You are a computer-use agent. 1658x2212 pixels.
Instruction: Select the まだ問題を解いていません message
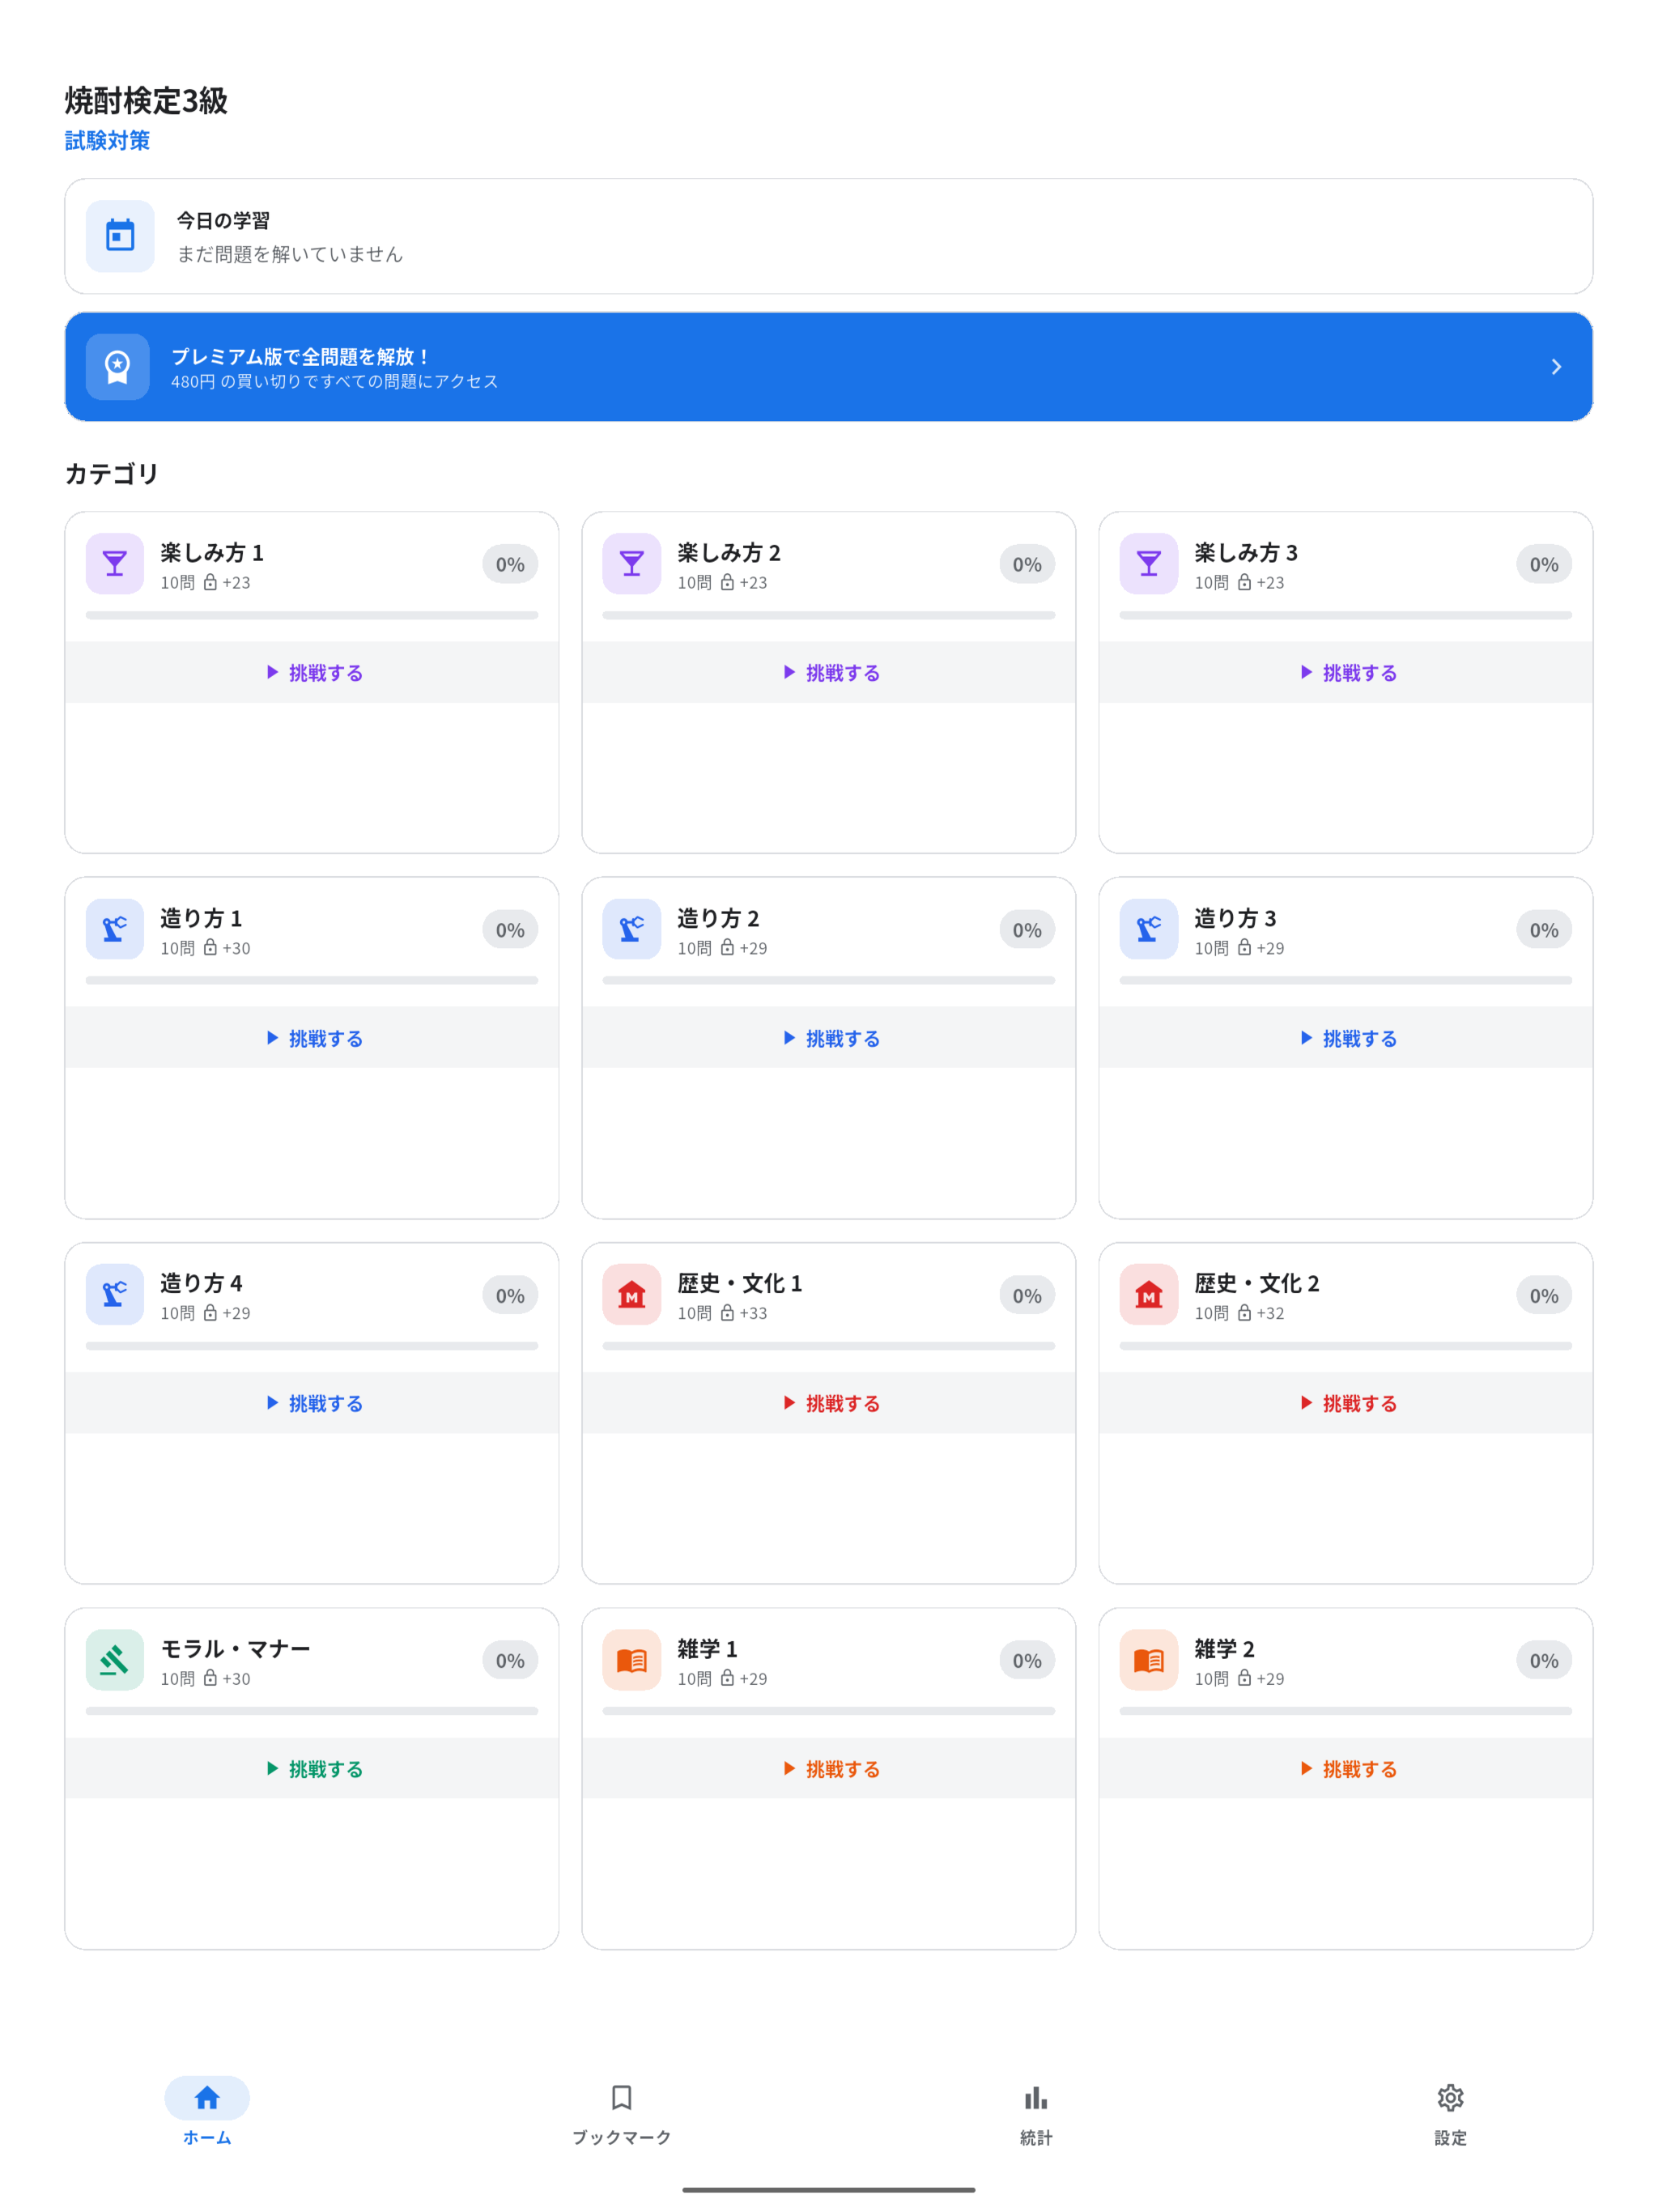pyautogui.click(x=290, y=254)
